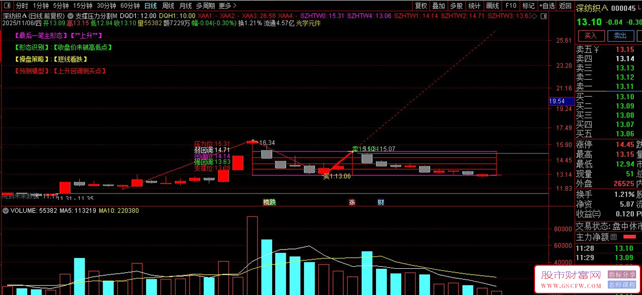
Task: Activate the 画线 drawing tool
Action: (x=493, y=6)
